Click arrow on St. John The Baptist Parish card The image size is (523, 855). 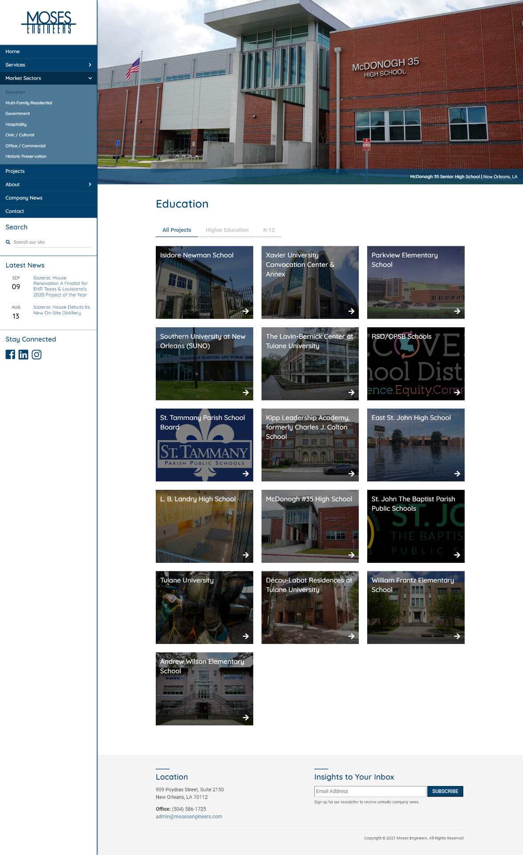click(x=457, y=555)
